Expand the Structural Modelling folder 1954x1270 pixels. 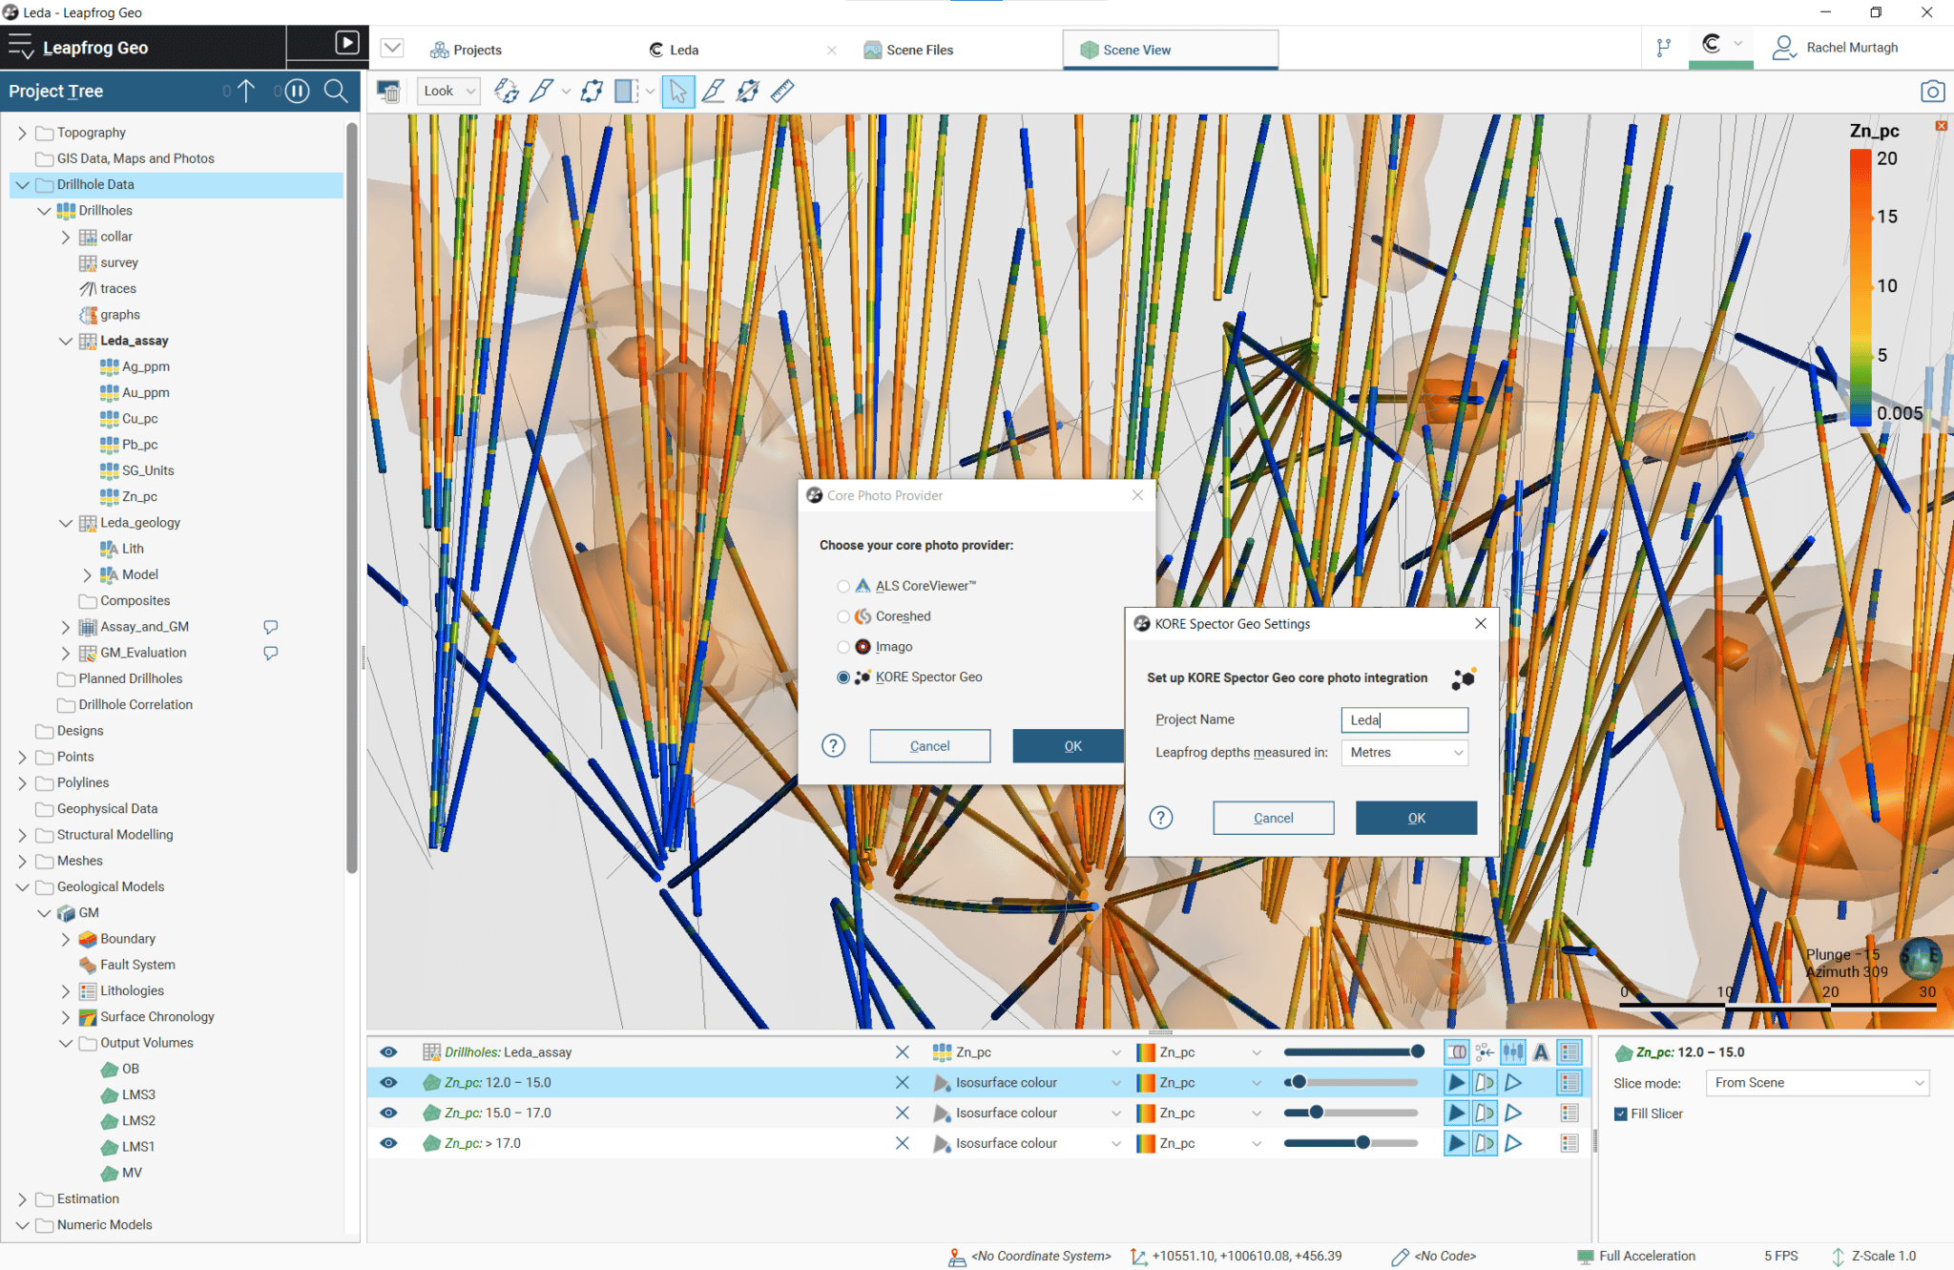pyautogui.click(x=22, y=835)
